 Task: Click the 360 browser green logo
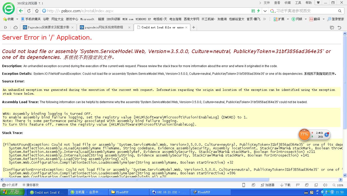[9, 8]
